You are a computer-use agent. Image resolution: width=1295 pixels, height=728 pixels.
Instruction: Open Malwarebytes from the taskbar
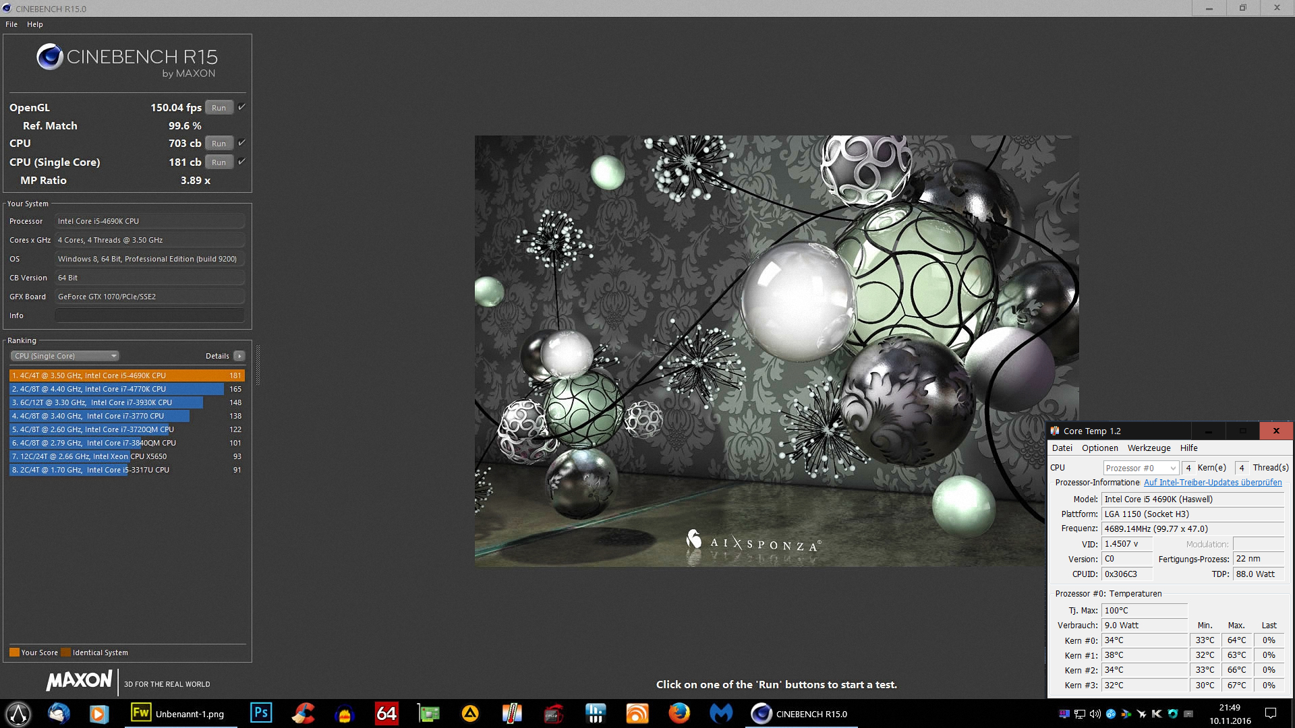tap(721, 713)
